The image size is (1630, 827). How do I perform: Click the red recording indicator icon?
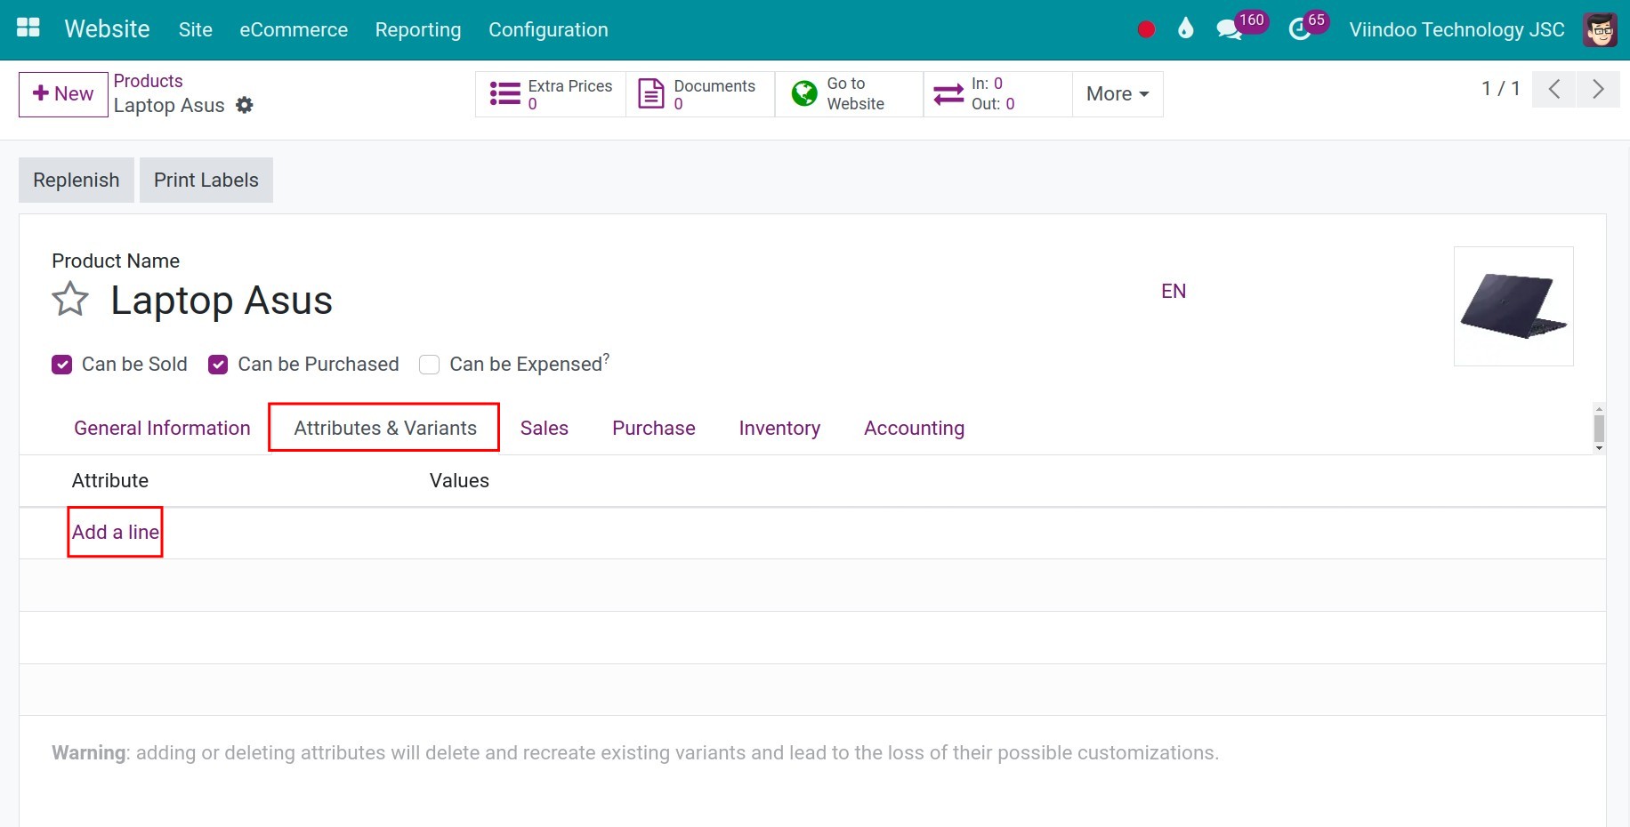[x=1146, y=29]
